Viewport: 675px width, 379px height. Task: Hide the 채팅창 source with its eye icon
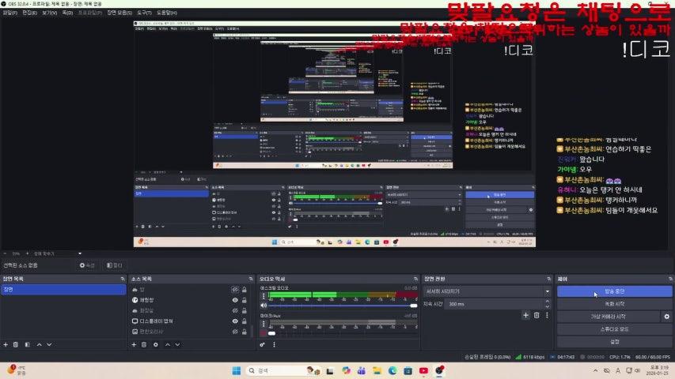[235, 300]
